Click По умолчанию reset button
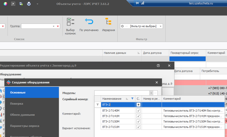This screenshot has width=227, height=137. pos(89,25)
